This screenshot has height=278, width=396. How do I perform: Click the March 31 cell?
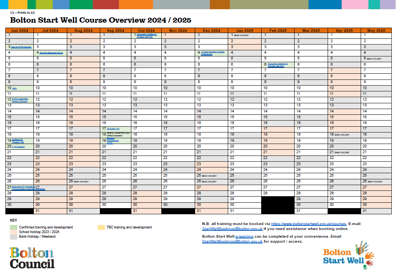(311, 211)
